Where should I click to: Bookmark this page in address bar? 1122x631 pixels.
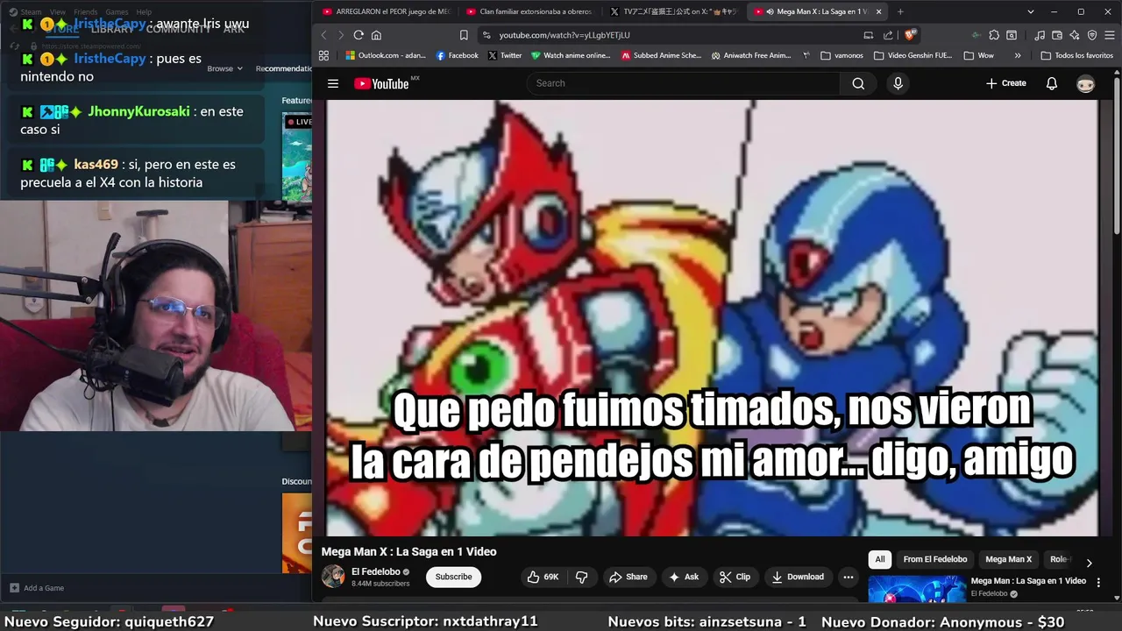tap(464, 35)
